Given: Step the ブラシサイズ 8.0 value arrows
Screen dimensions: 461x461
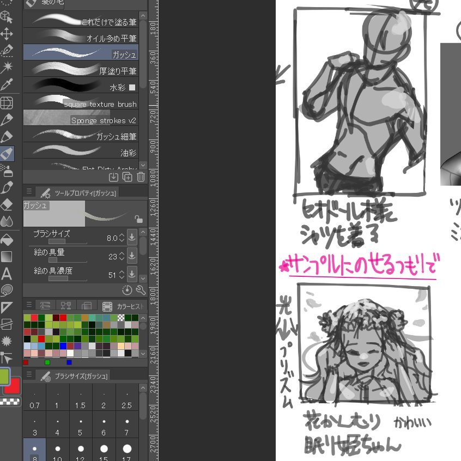Looking at the screenshot, I should [x=122, y=238].
